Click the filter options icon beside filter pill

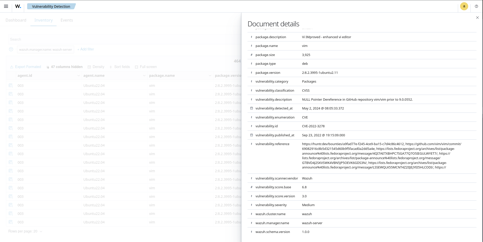(x=11, y=49)
